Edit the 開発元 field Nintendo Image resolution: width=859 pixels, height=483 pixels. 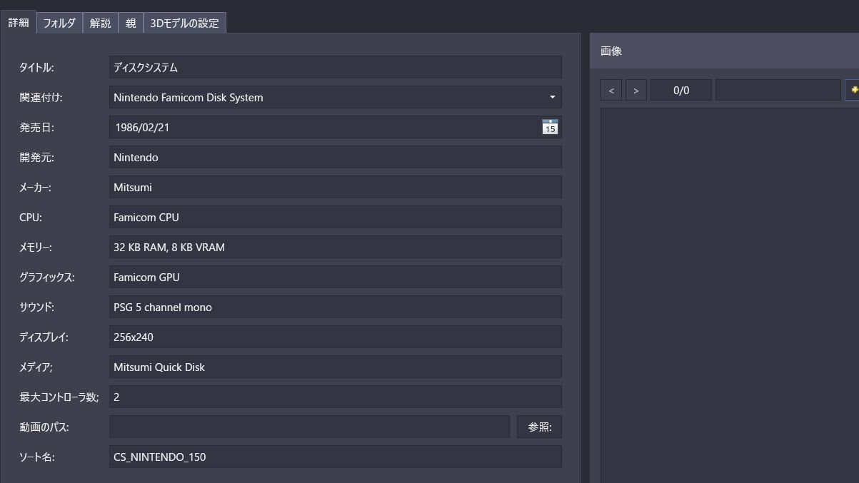click(x=336, y=157)
